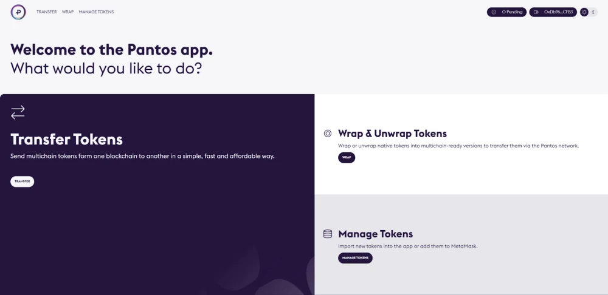
Task: Click the clock icon in Pending pill
Action: pos(494,12)
